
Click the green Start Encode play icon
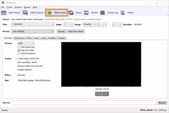pyautogui.click(x=49, y=13)
